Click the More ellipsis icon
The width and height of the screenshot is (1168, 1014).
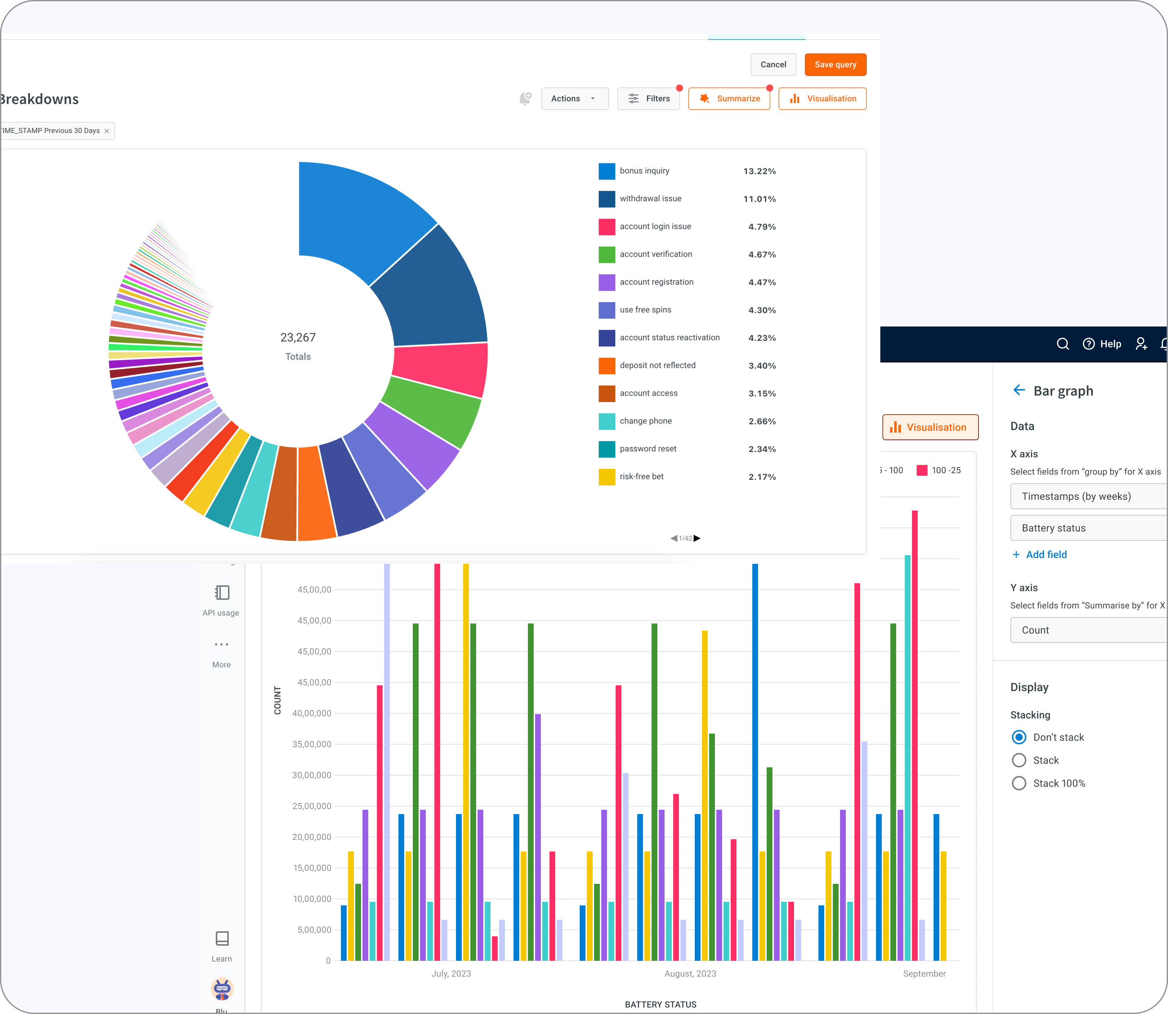(221, 644)
